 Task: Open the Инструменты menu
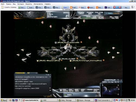(38, 4)
